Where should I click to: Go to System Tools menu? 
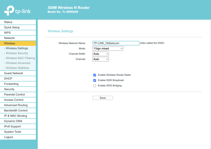[x=12, y=132]
